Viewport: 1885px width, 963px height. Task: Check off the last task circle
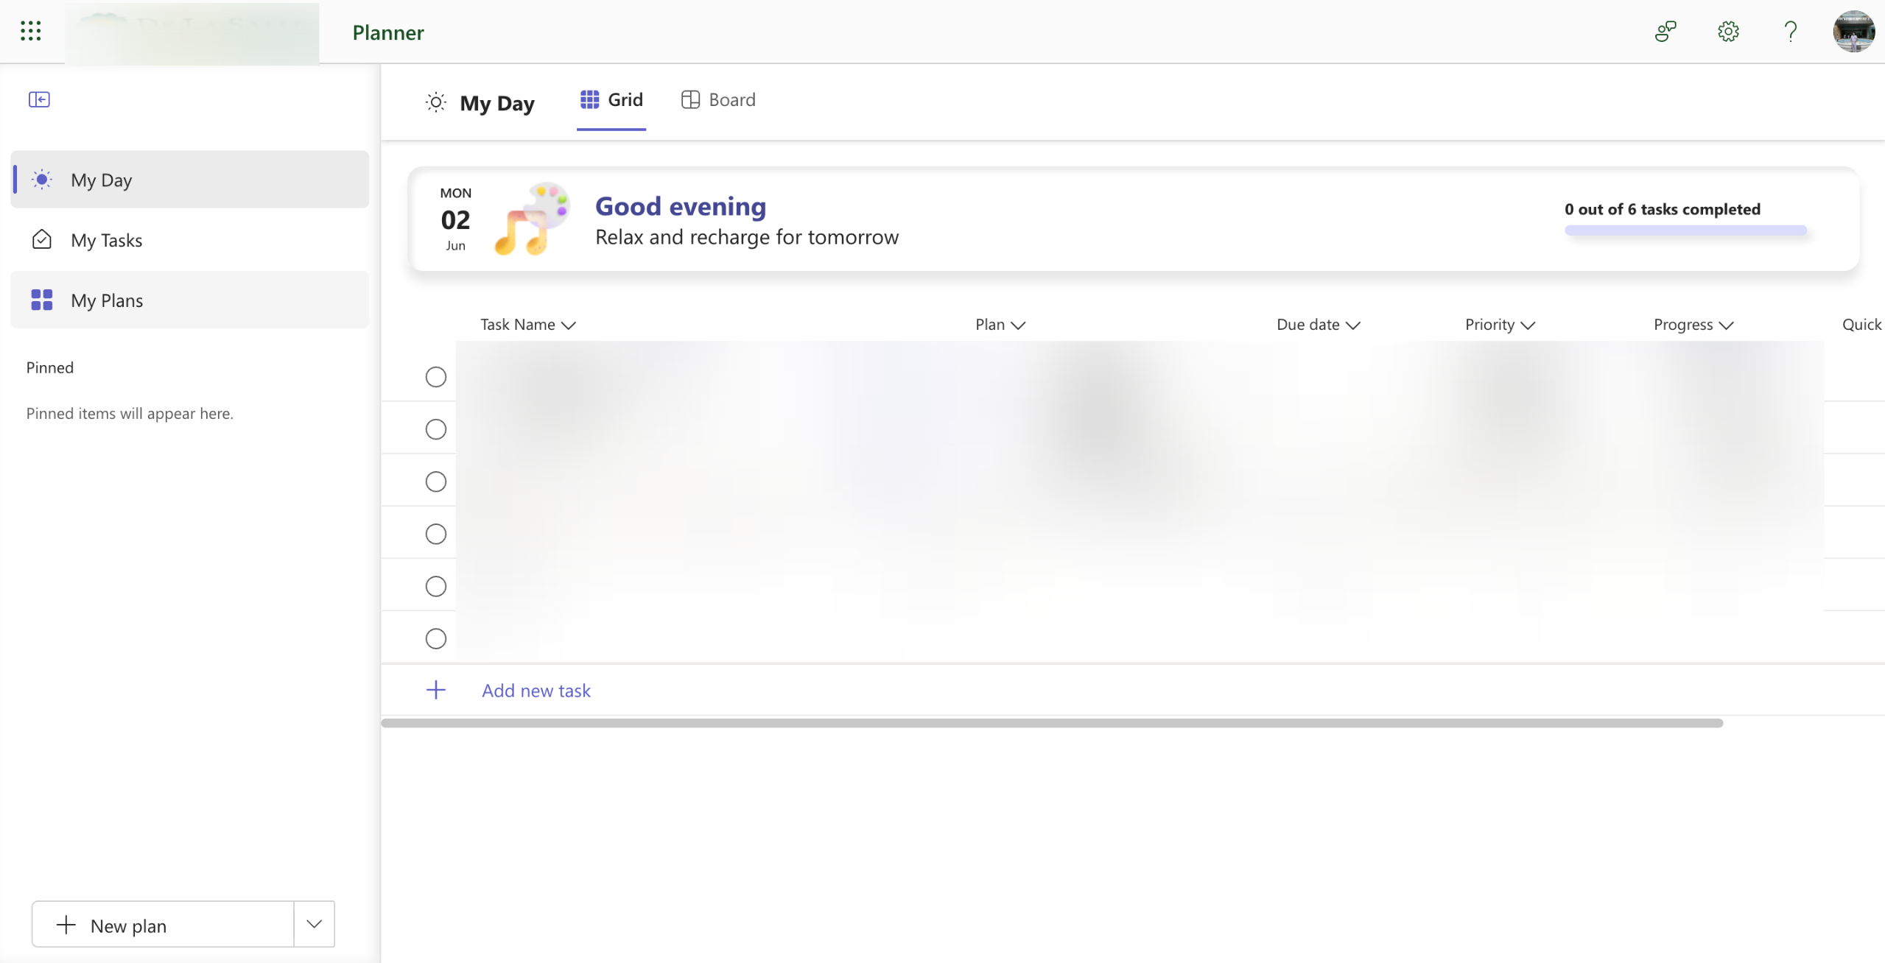pyautogui.click(x=435, y=638)
